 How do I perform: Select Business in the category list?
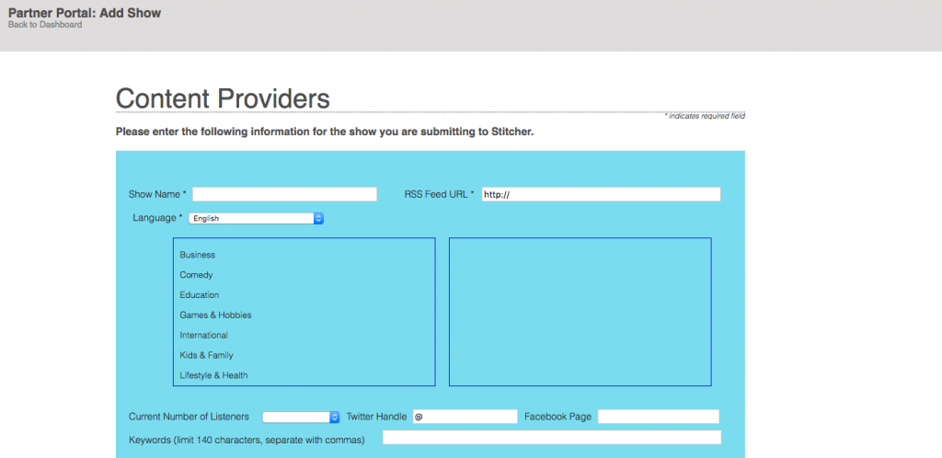197,255
